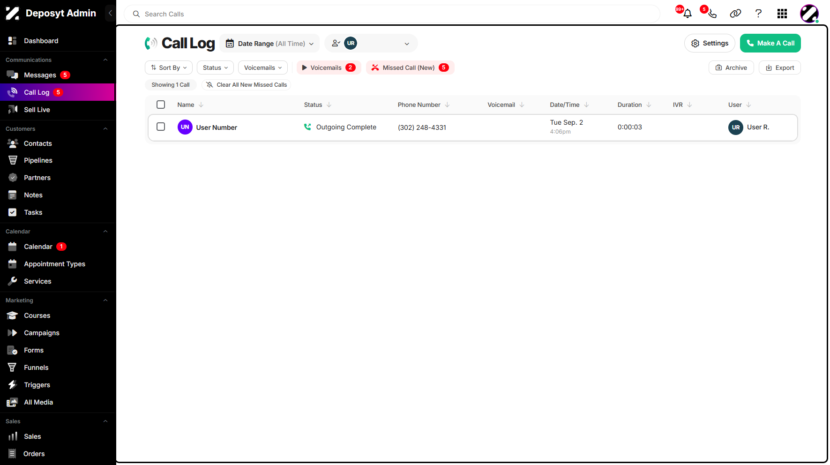Collapse the sidebar with the arrow icon

pos(110,13)
